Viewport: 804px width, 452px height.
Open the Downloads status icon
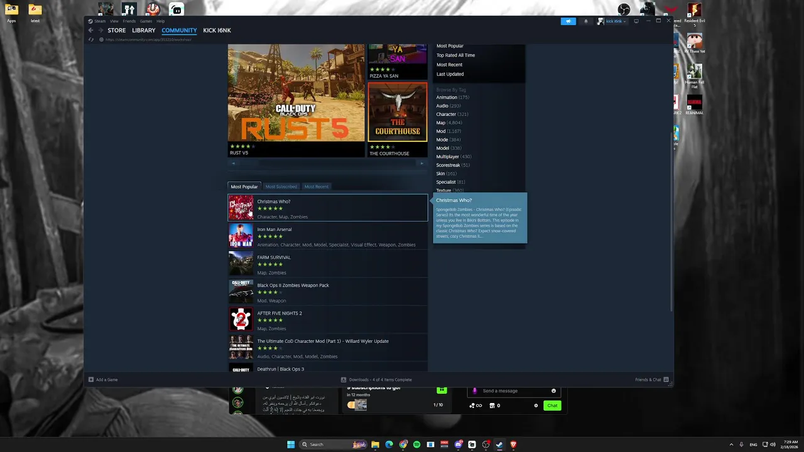coord(344,379)
